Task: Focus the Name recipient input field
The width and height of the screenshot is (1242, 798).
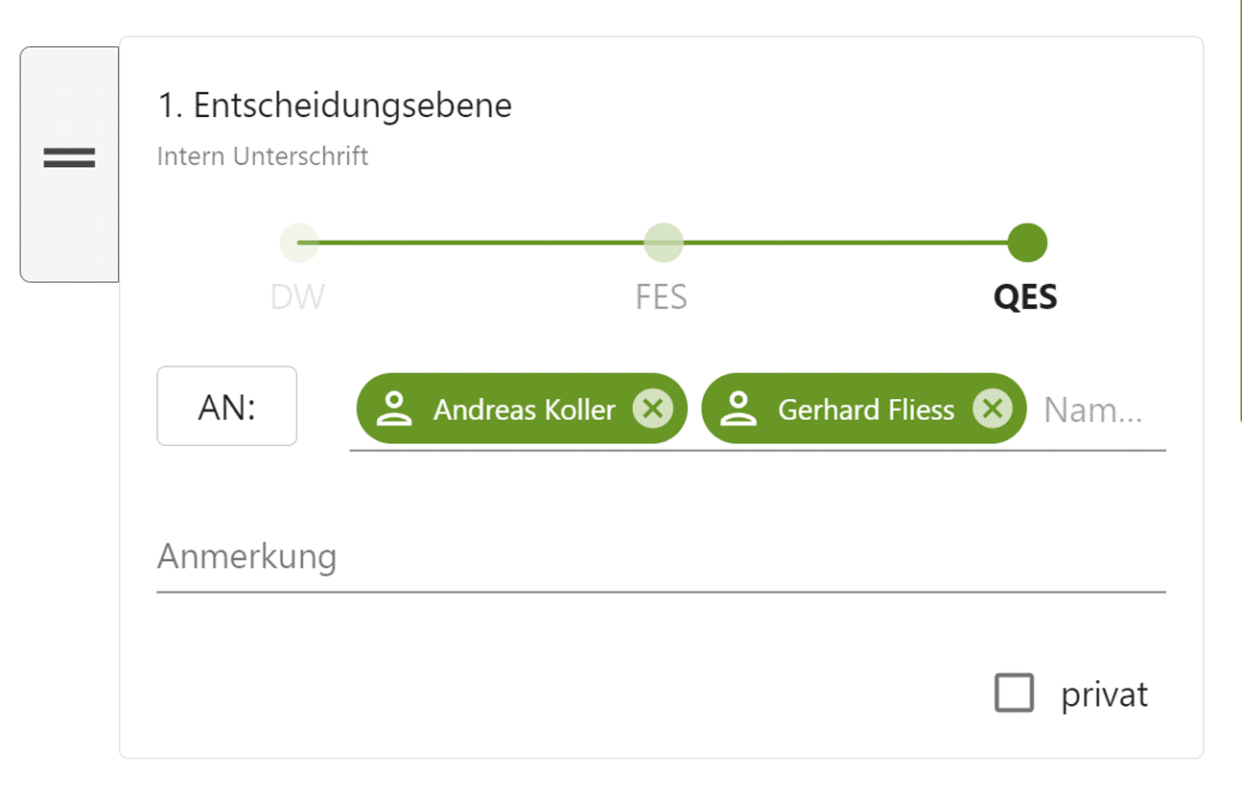Action: [x=1101, y=411]
